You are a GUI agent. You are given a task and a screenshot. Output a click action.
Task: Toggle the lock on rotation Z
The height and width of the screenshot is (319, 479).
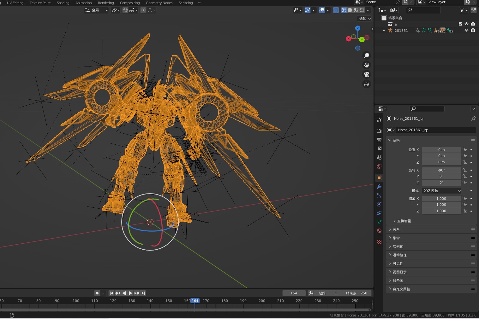(x=465, y=183)
